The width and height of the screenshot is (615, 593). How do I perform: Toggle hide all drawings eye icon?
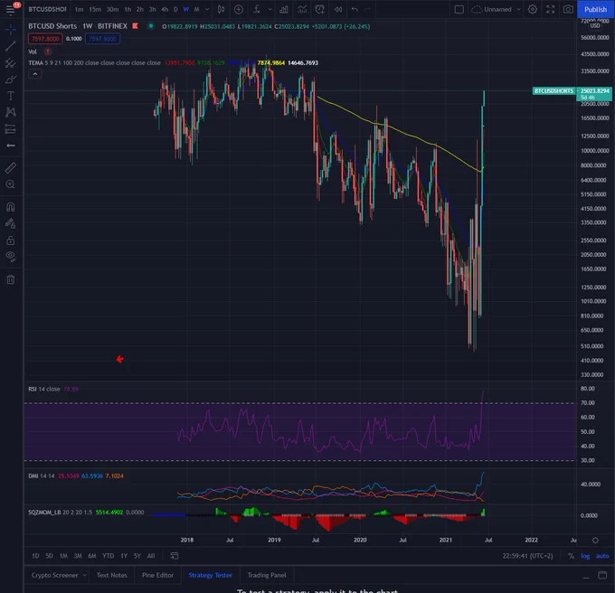[11, 257]
